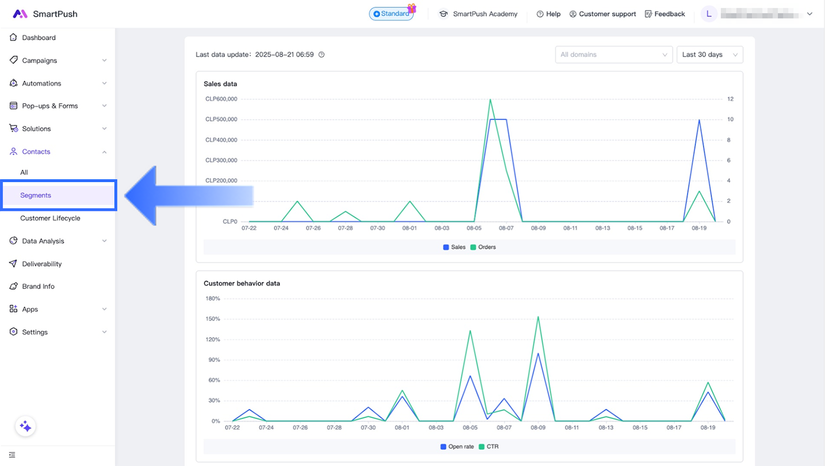This screenshot has height=466, width=825.
Task: Click the user avatar letter L
Action: (708, 14)
